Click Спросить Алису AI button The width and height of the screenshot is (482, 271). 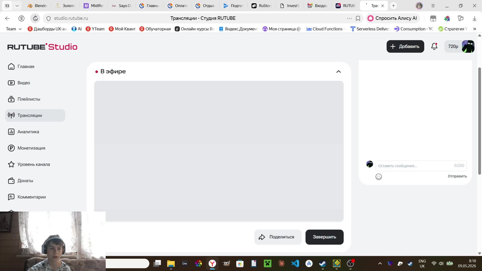click(x=392, y=18)
